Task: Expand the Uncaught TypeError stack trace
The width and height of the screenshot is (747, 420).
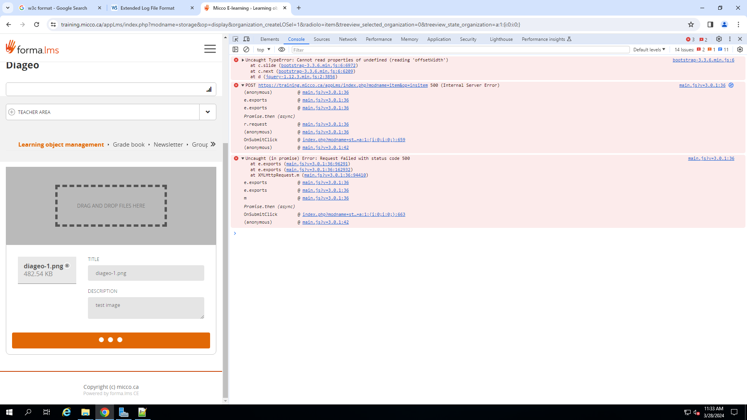Action: click(x=243, y=60)
